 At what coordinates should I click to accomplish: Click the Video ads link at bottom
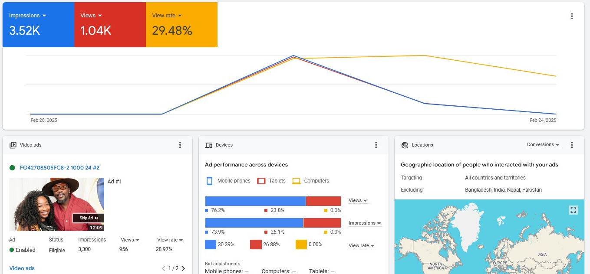point(22,268)
